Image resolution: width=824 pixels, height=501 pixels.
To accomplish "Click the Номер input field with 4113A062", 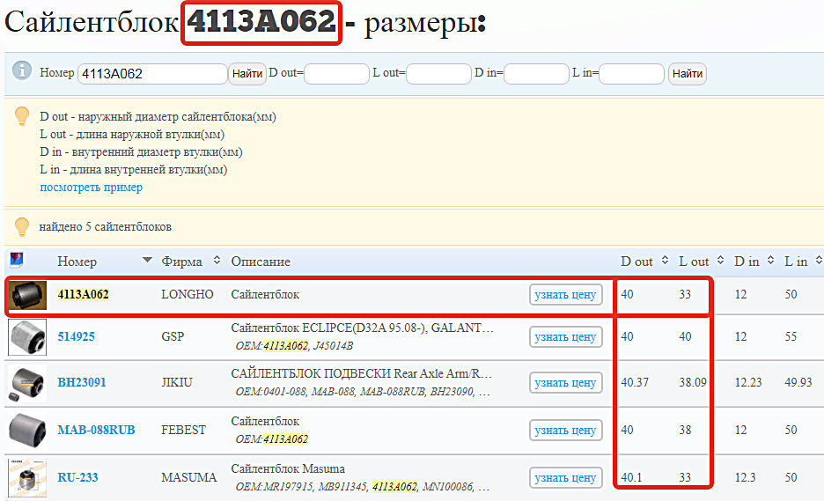I will click(x=152, y=74).
